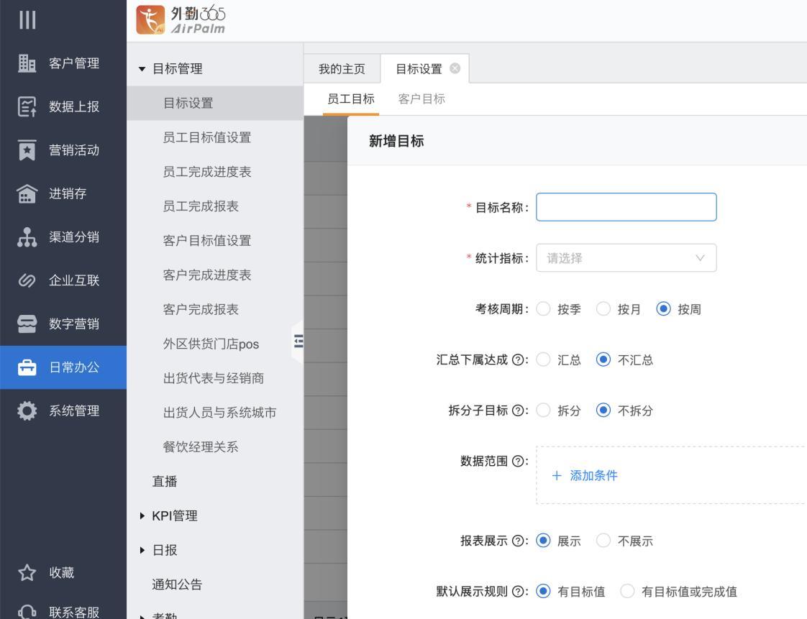
Task: Open the 客户管理 building icon
Action: tap(27, 63)
